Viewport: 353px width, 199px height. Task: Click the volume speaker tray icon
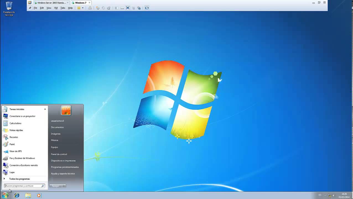pyautogui.click(x=334, y=195)
